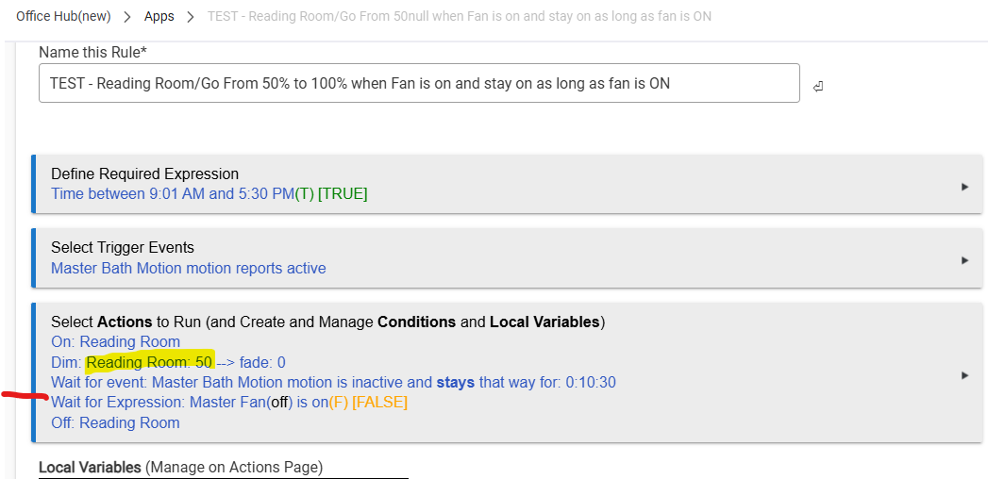This screenshot has height=479, width=988.
Task: Click the chevron after Apps breadcrumb
Action: (x=193, y=17)
